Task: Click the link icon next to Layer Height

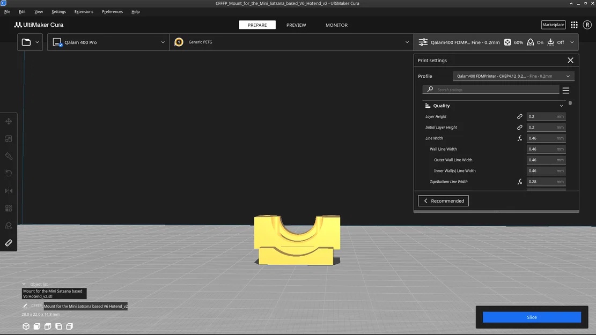Action: (520, 117)
